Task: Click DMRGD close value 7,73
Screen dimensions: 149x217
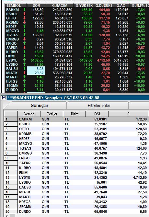Action: click(x=143, y=153)
